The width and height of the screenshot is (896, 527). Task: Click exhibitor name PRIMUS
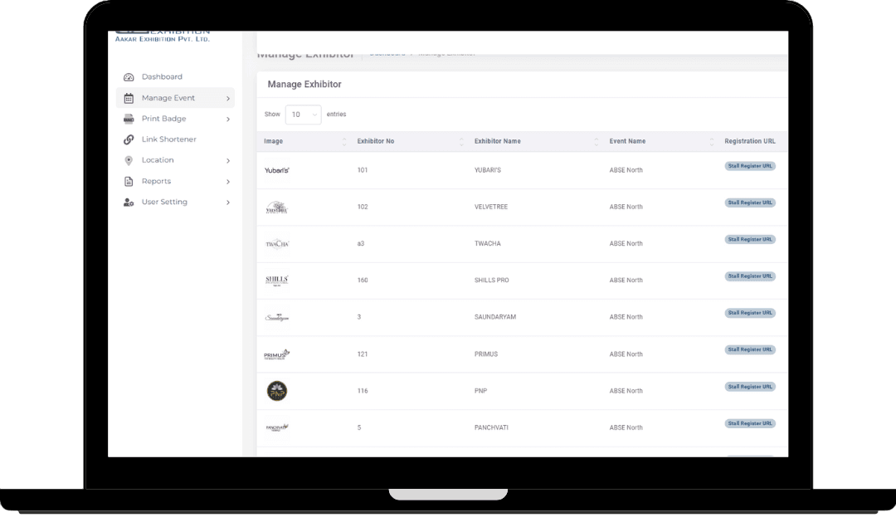[x=485, y=354]
